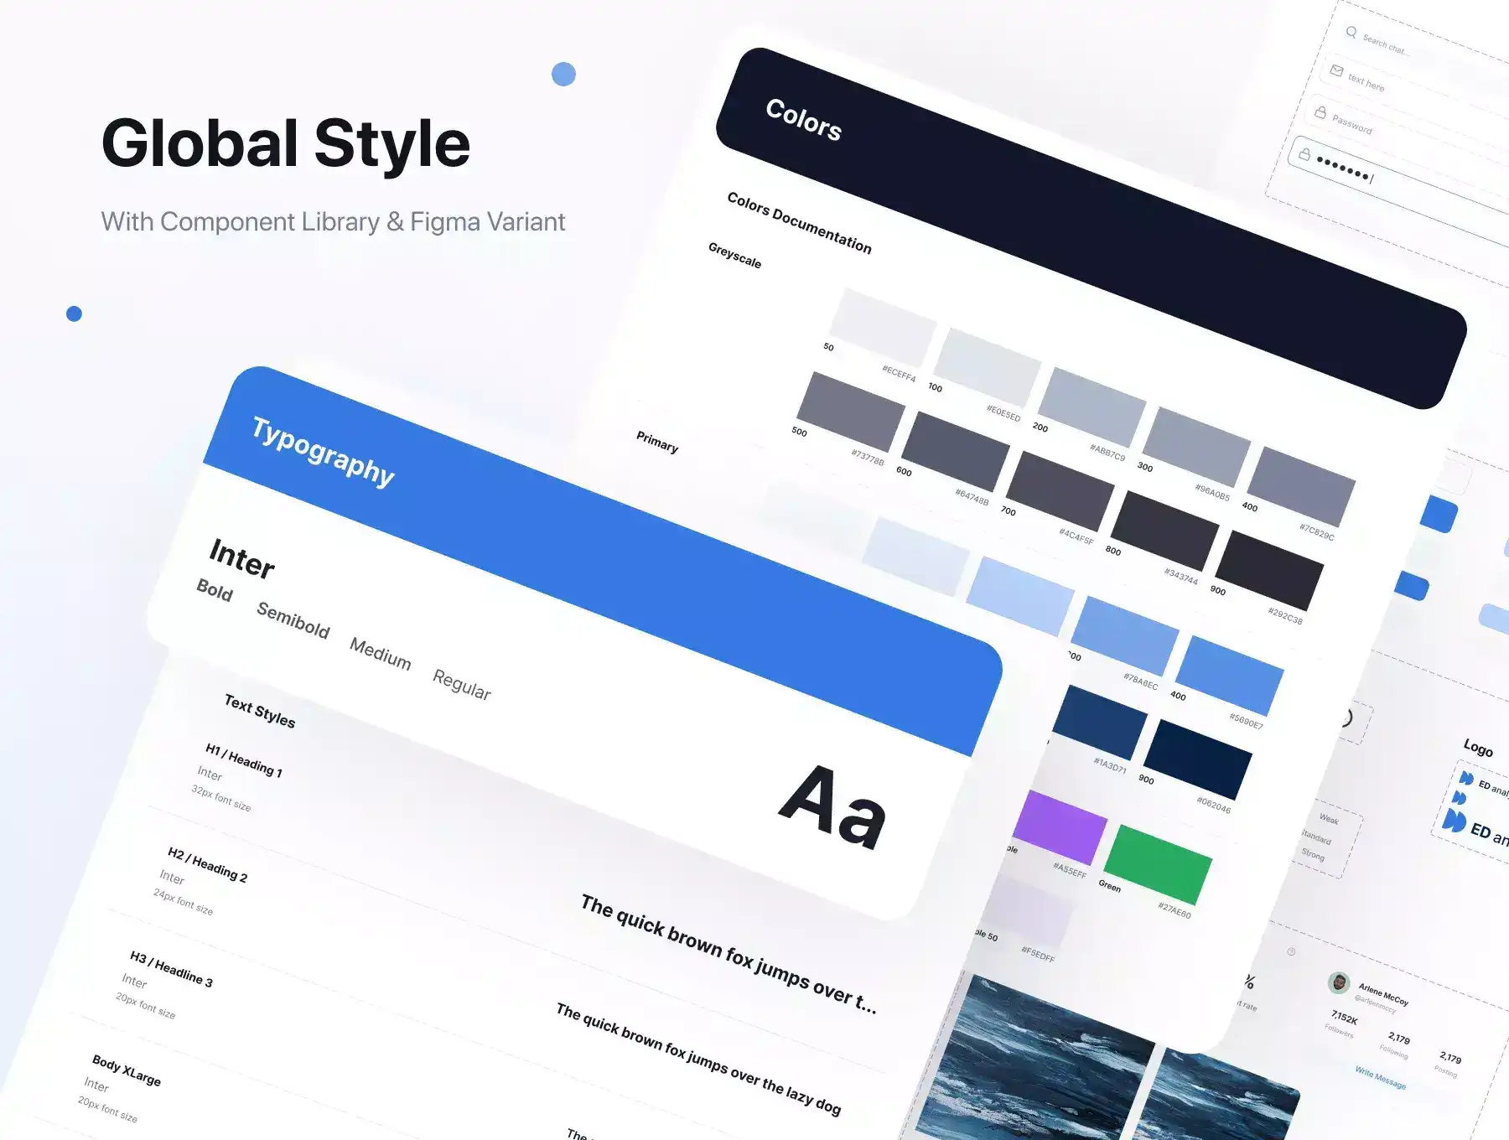
Task: Click Arlene McCoy's avatar picture
Action: pyautogui.click(x=1339, y=982)
